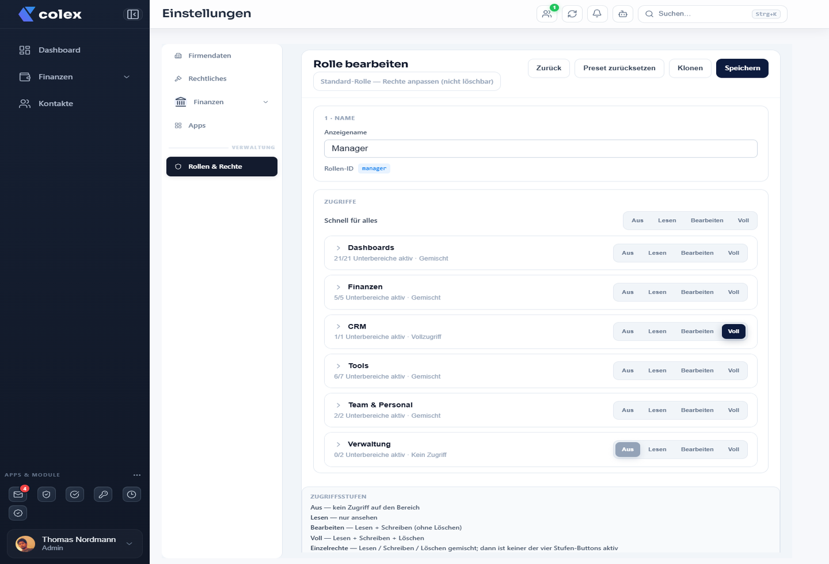Image resolution: width=829 pixels, height=564 pixels.
Task: Open Firmendaten settings page
Action: [x=222, y=56]
